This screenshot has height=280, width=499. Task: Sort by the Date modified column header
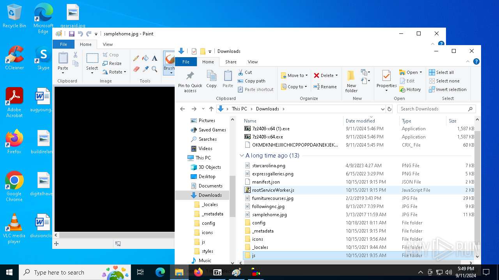(371, 121)
